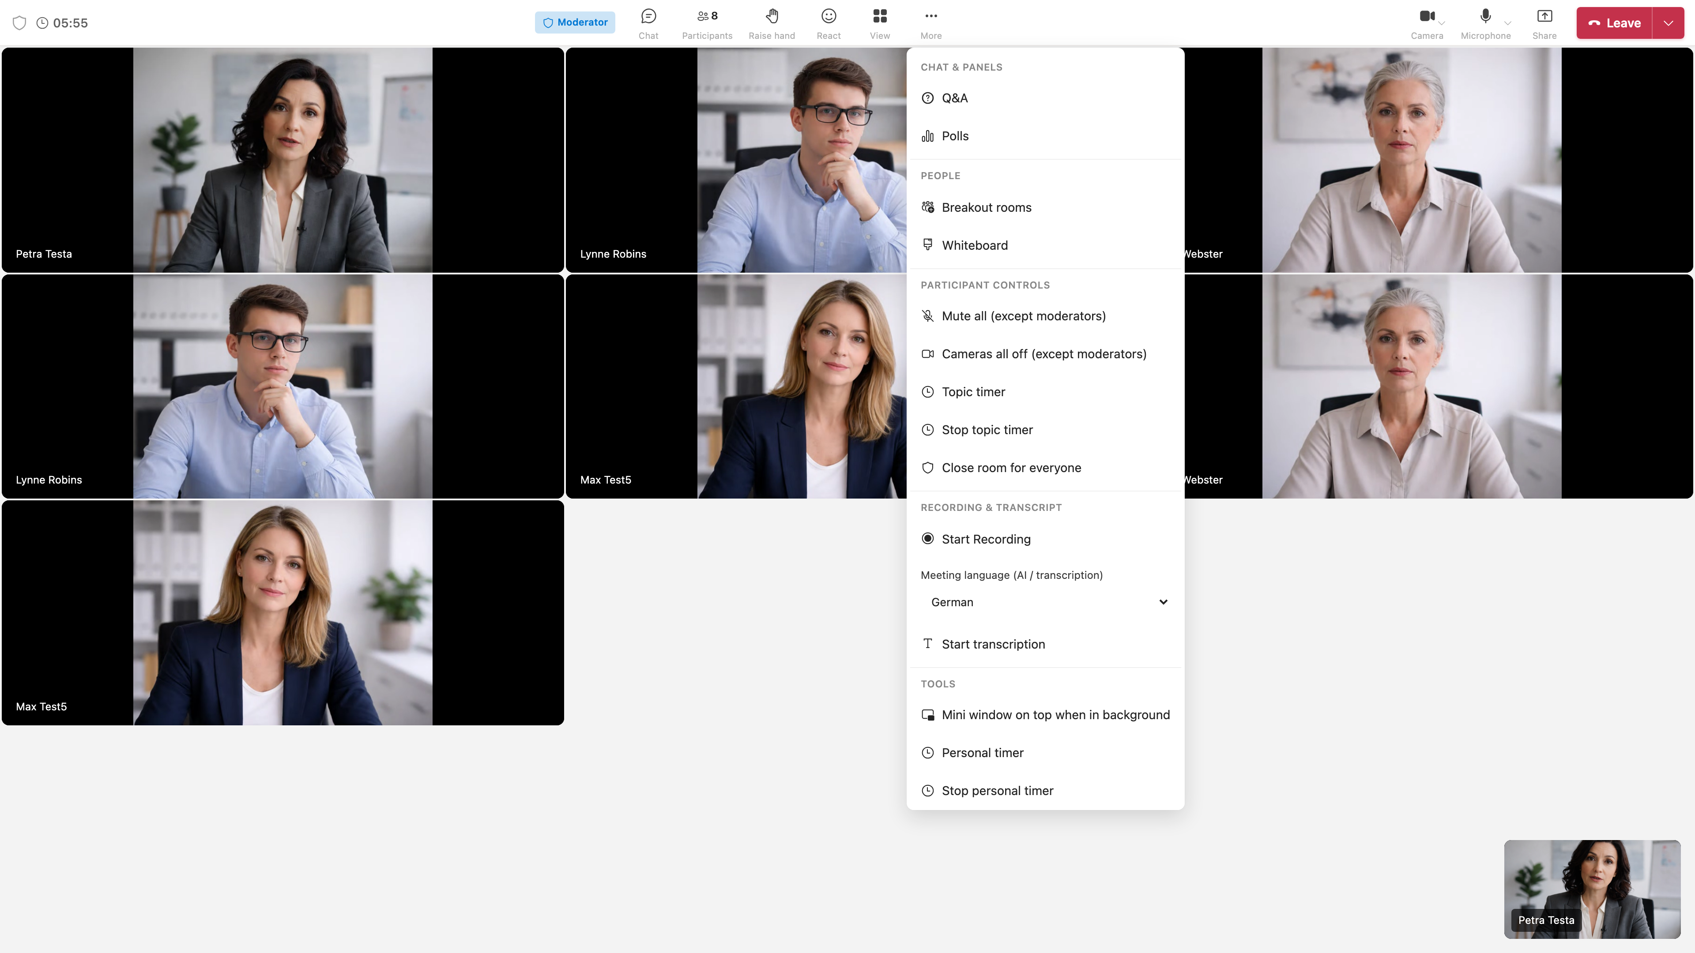The image size is (1695, 953).
Task: Toggle Mini window on top when in background
Action: point(1045,715)
